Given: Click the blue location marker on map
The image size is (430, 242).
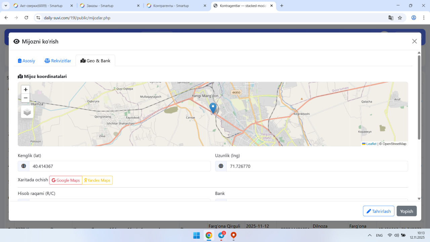Looking at the screenshot, I should pyautogui.click(x=213, y=108).
